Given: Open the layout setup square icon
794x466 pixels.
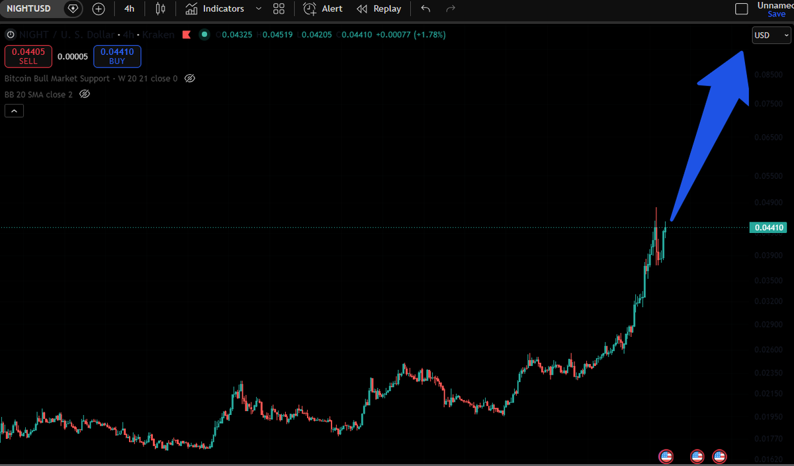Looking at the screenshot, I should click(x=742, y=9).
